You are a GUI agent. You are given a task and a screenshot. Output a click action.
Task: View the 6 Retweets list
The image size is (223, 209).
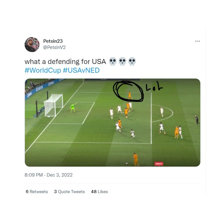click(37, 192)
